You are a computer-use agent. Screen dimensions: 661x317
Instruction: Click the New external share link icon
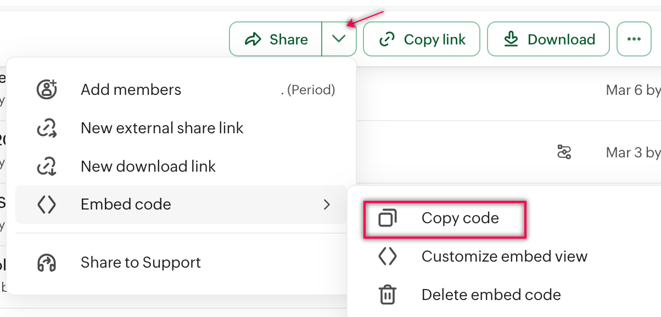point(47,128)
